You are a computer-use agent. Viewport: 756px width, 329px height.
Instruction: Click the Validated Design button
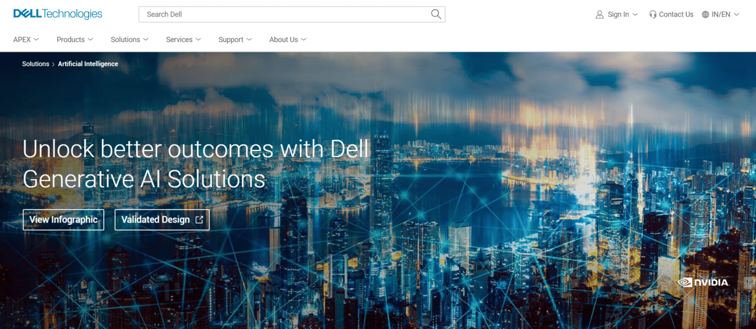click(162, 220)
